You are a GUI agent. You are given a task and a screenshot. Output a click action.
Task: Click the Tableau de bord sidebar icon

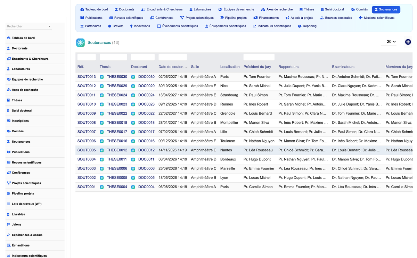point(9,38)
